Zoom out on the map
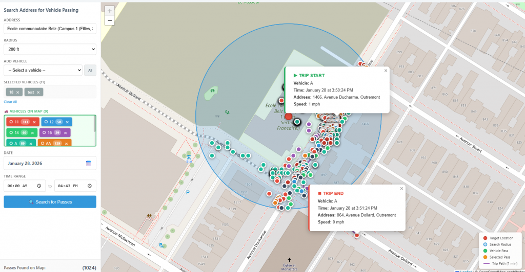Screen dimensions: 525x272 point(109,20)
